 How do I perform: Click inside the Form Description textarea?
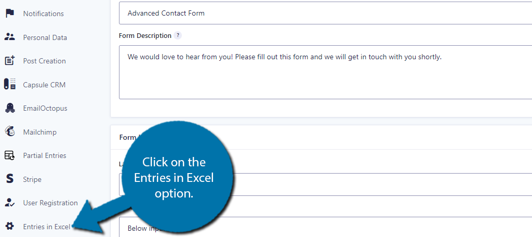(325, 72)
